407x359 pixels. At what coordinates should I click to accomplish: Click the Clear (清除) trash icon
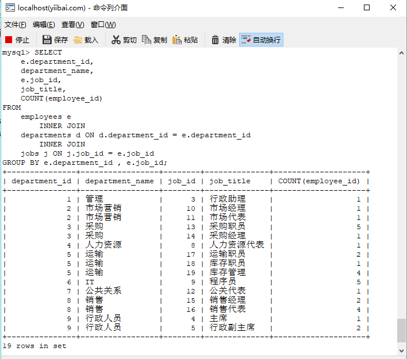215,40
